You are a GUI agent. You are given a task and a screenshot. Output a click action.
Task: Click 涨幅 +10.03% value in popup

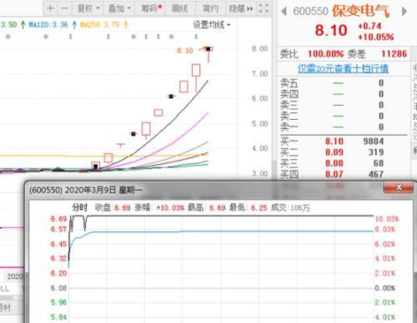pos(170,207)
